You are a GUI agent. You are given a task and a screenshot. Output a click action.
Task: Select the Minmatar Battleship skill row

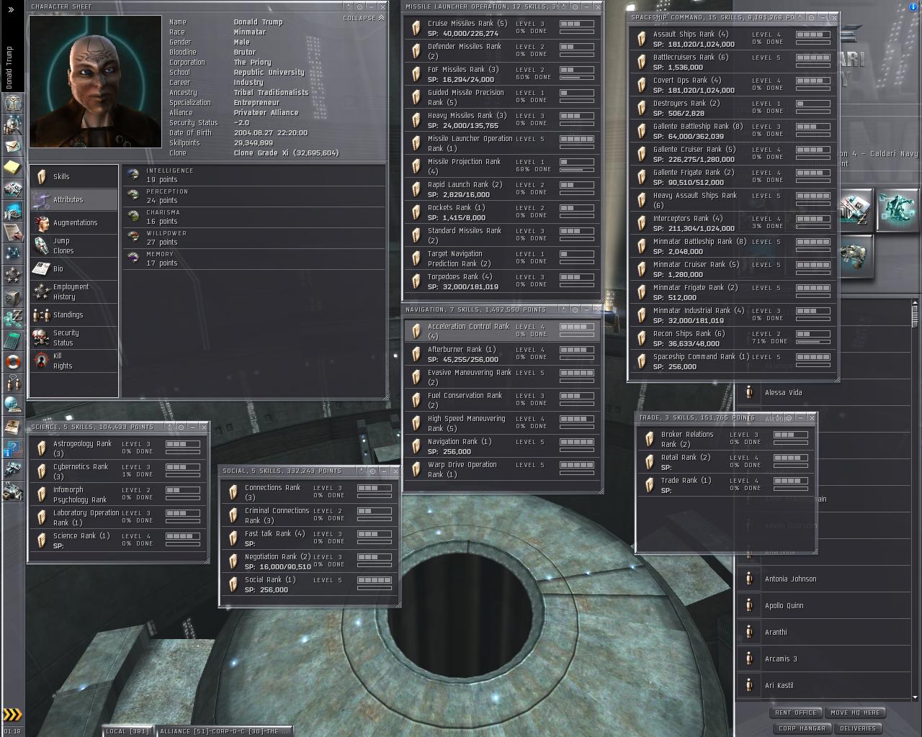tap(733, 246)
